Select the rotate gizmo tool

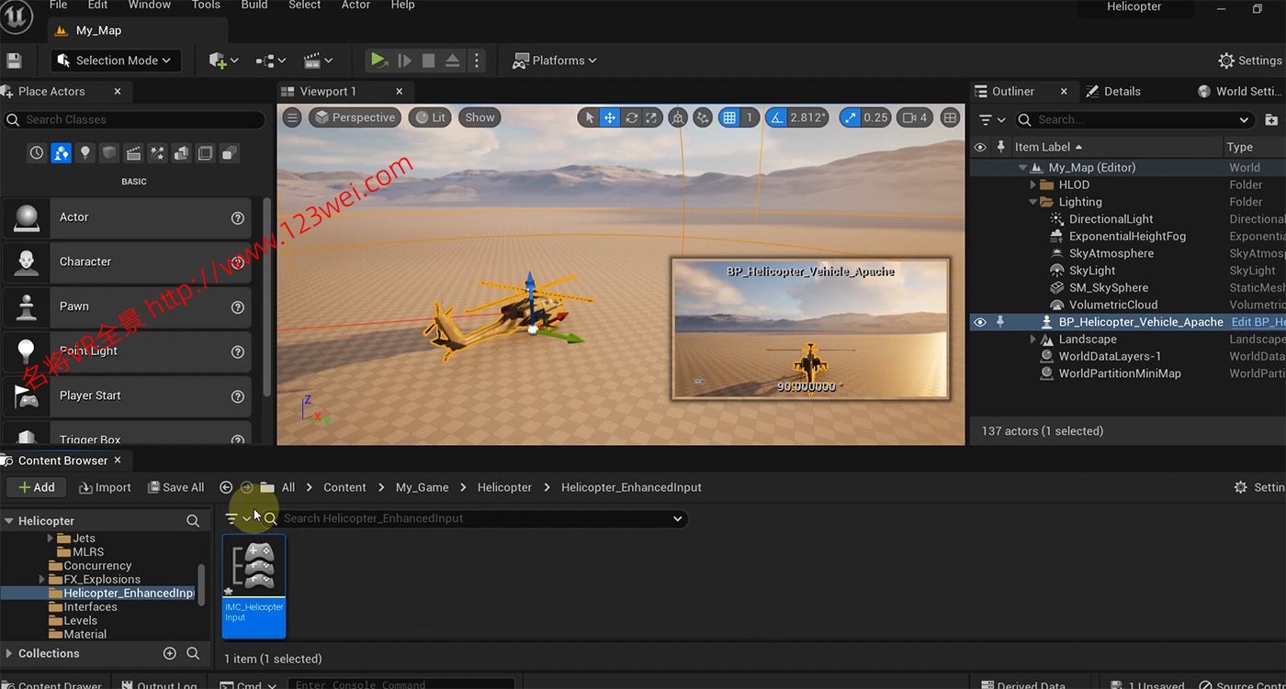click(x=631, y=117)
